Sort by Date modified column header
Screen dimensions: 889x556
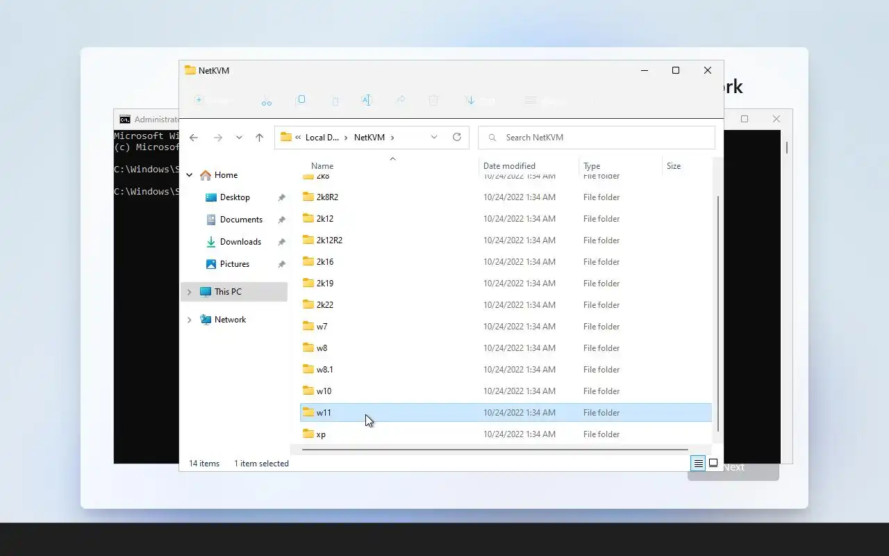509,166
